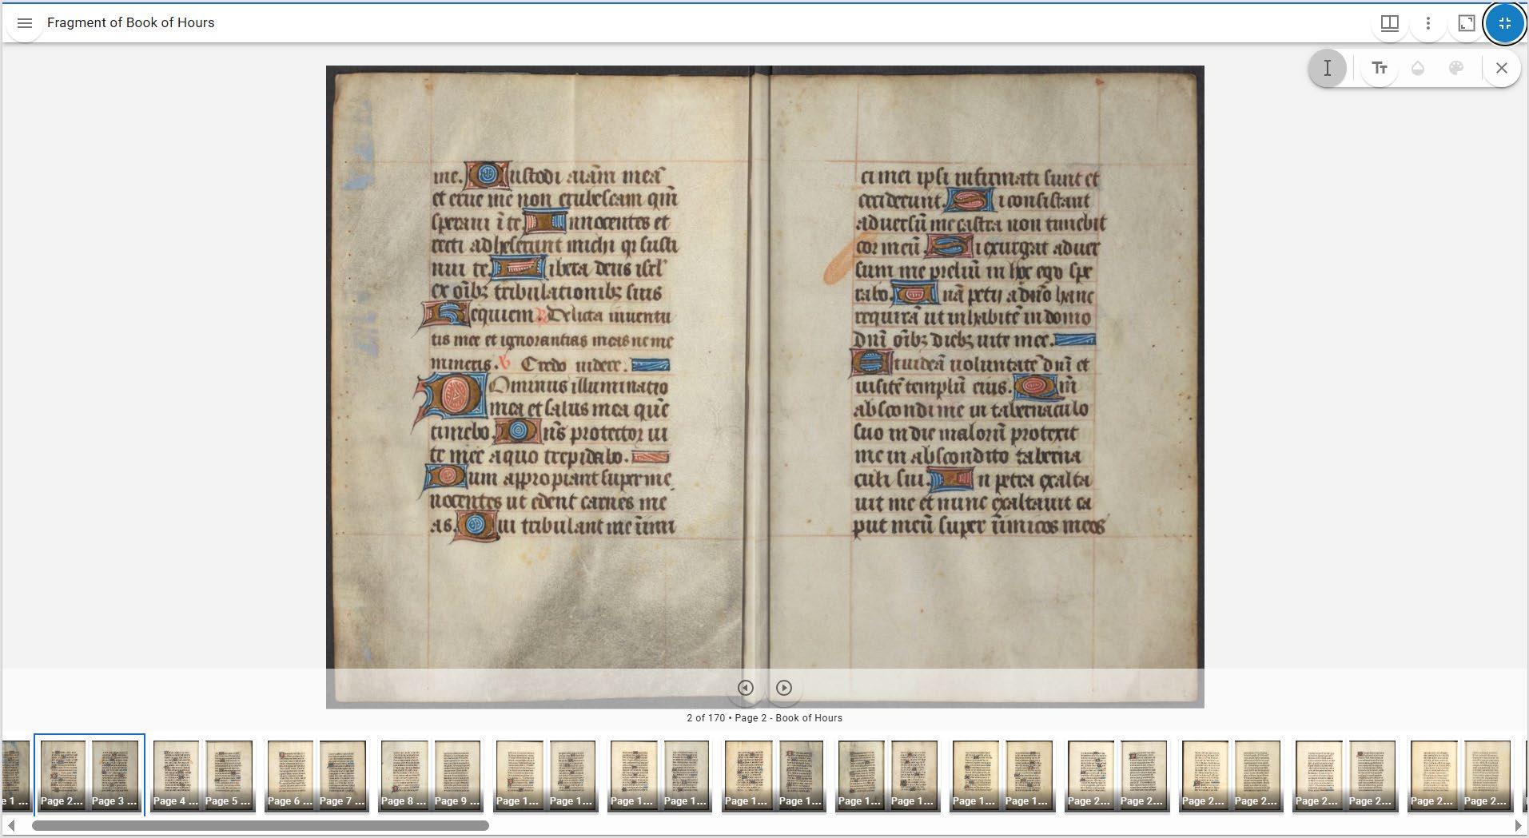Screen dimensions: 1529x838
Task: Open the text size option
Action: click(x=1380, y=69)
